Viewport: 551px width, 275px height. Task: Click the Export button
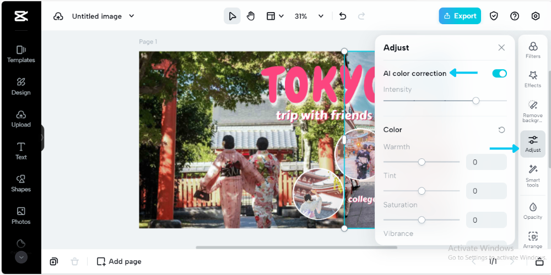(x=460, y=16)
